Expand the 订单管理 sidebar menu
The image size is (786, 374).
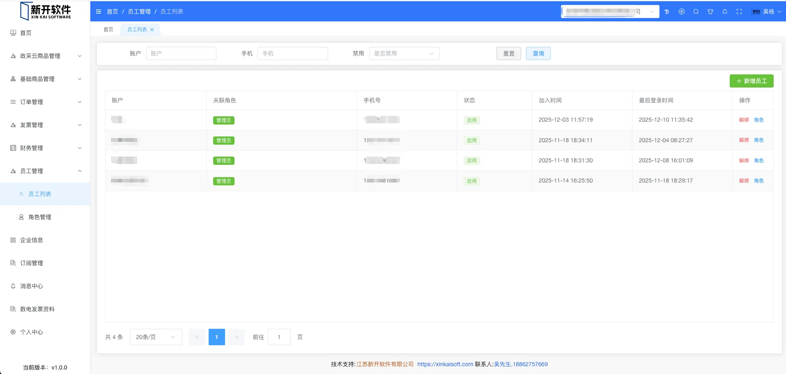click(x=45, y=102)
